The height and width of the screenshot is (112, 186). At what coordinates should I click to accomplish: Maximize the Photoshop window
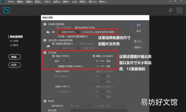tap(175, 1)
